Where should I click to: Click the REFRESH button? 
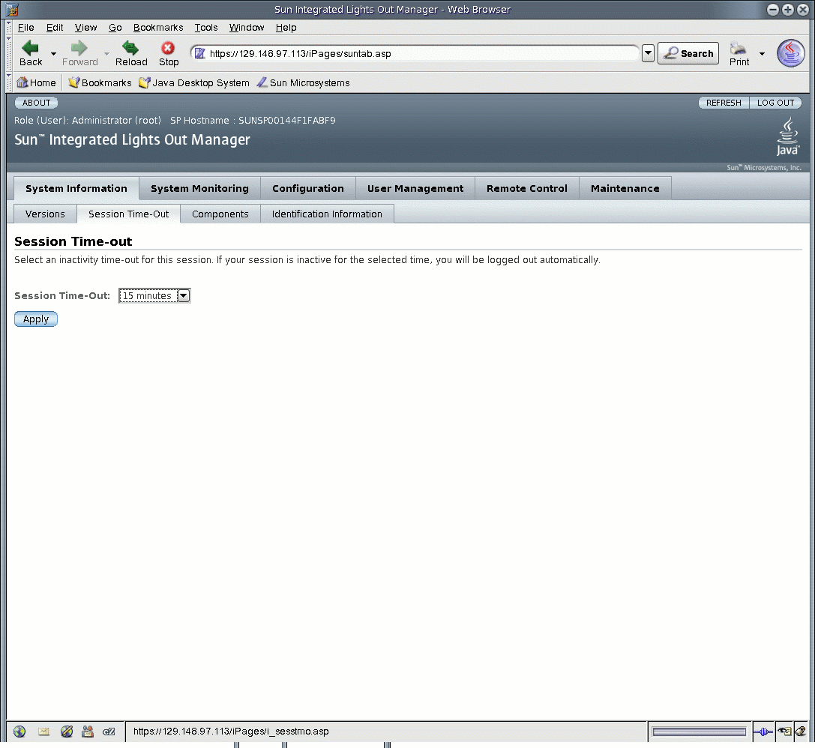point(724,103)
